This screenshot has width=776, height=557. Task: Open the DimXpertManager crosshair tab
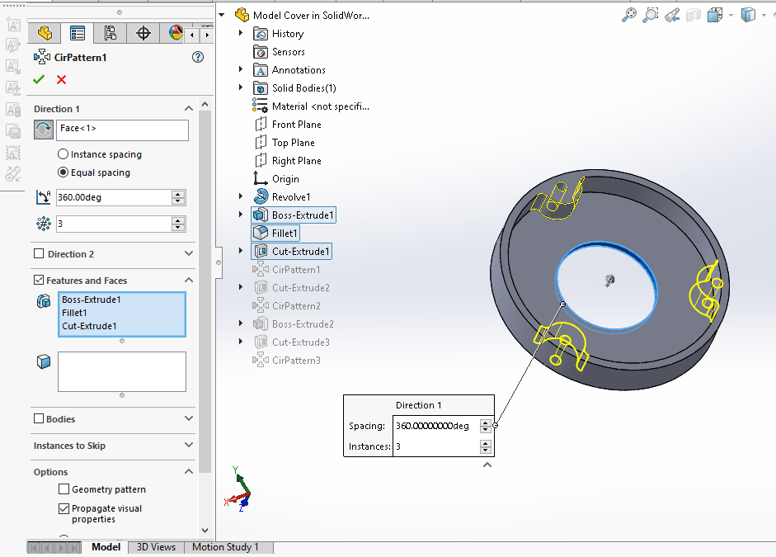pyautogui.click(x=143, y=33)
